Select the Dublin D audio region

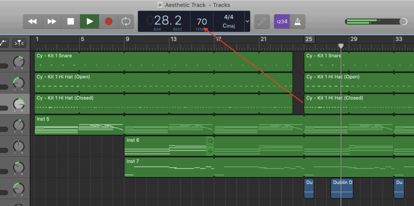(342, 188)
